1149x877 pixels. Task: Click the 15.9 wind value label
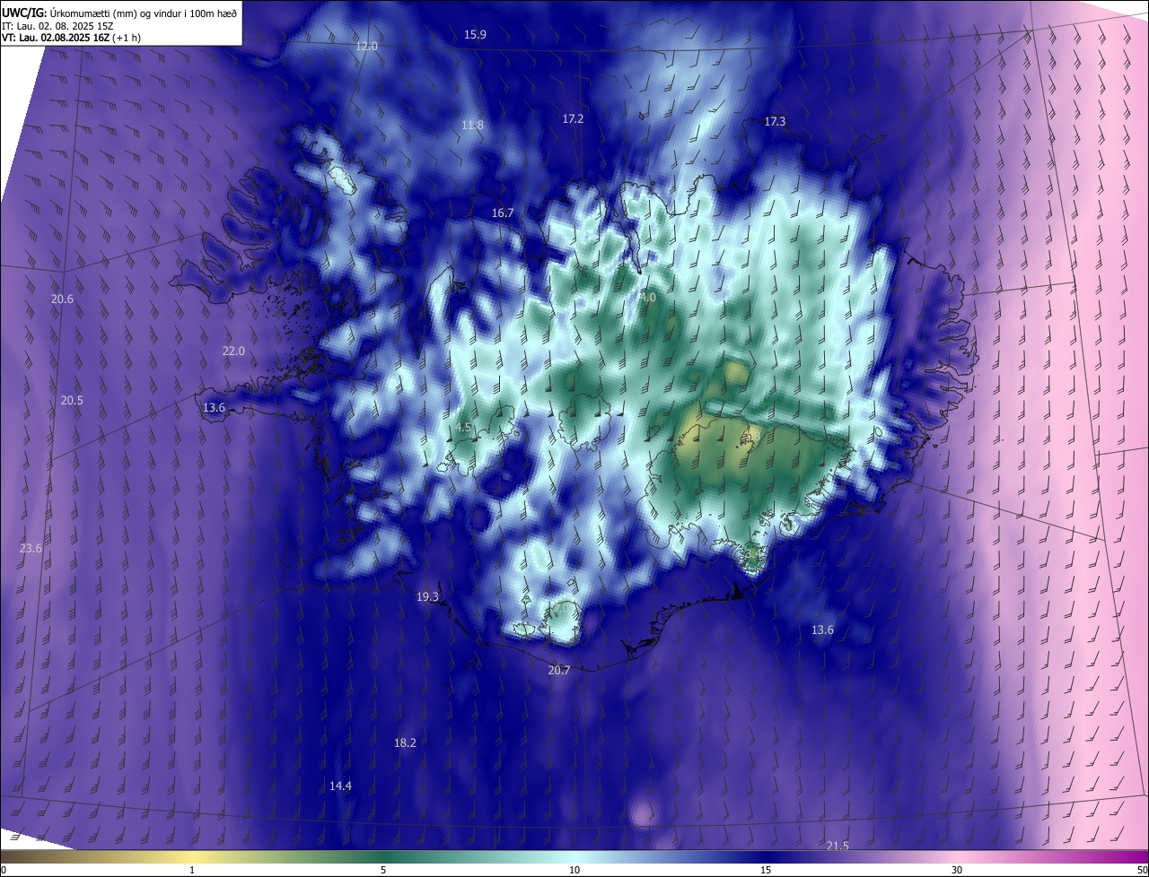475,34
